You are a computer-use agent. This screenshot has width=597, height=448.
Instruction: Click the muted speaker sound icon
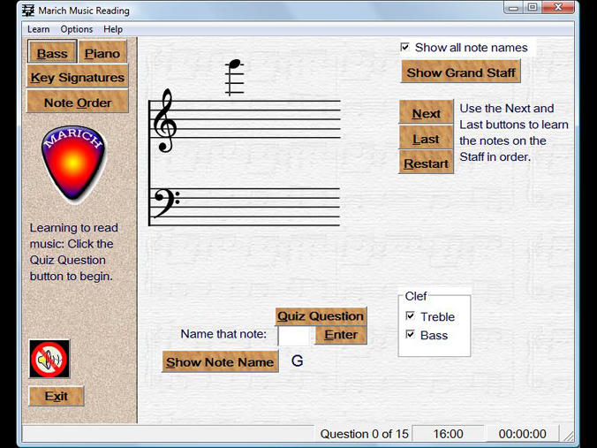49,359
